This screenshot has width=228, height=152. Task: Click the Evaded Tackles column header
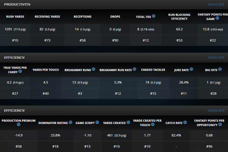click(x=153, y=70)
